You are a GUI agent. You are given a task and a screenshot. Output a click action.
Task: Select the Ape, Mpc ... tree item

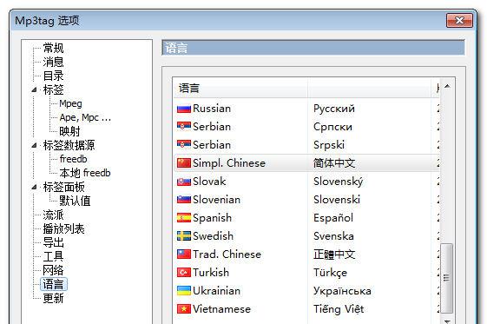[85, 117]
